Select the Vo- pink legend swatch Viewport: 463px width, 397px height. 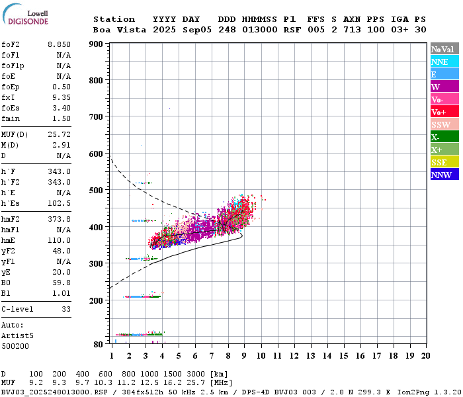(444, 99)
